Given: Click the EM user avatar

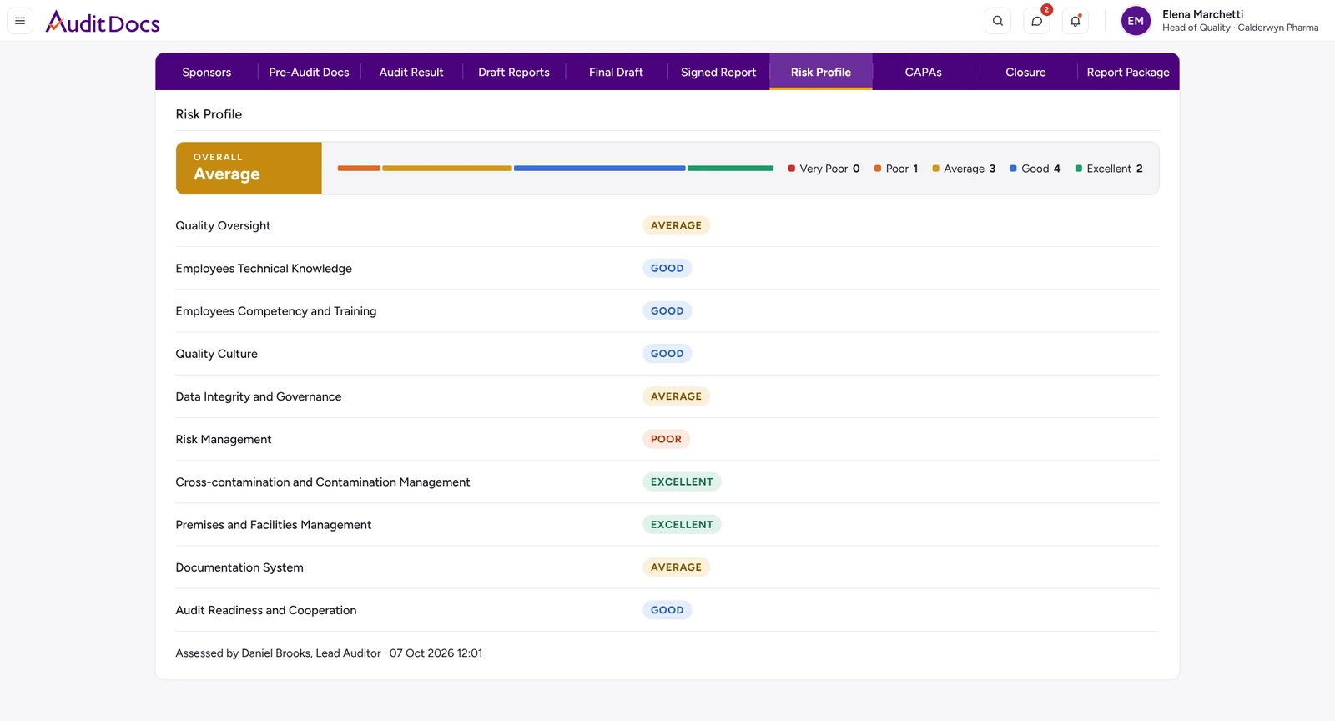Looking at the screenshot, I should (1136, 21).
